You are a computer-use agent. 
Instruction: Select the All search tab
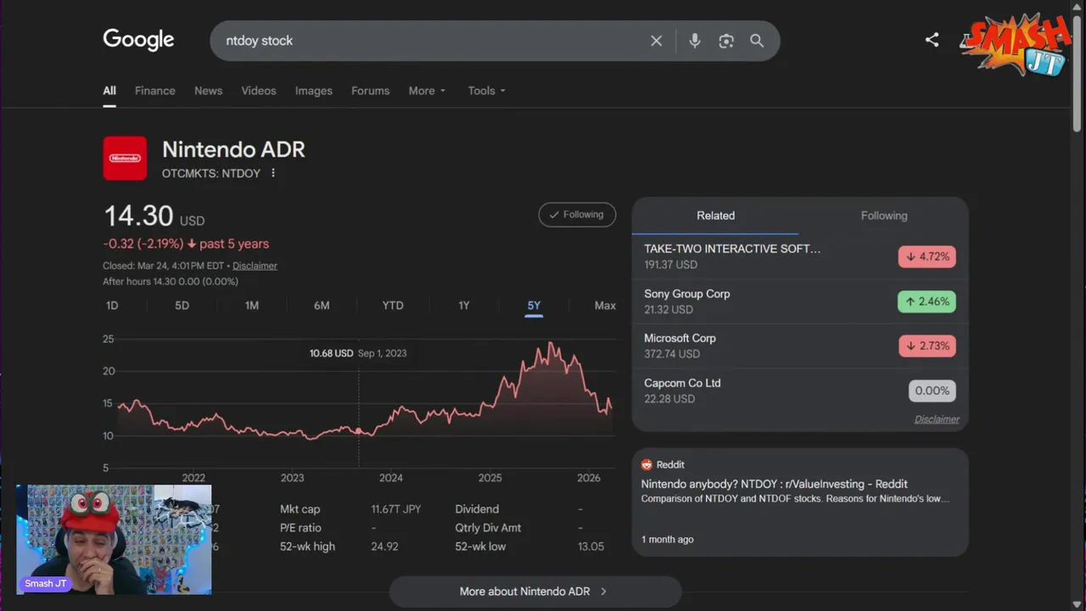click(x=109, y=91)
